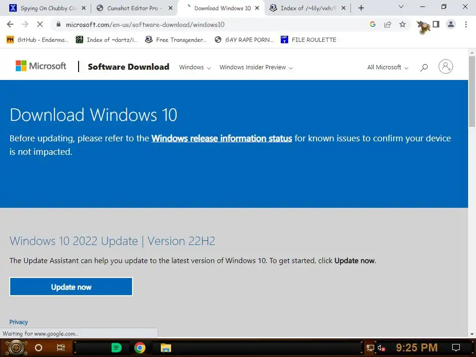Open the GitHub - Enderma... bookmark
476x357 pixels.
(x=37, y=40)
